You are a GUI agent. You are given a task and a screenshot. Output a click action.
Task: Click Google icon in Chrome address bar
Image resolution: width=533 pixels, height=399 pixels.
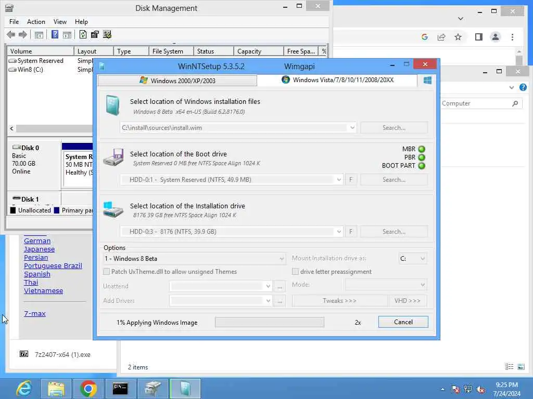[x=425, y=37]
